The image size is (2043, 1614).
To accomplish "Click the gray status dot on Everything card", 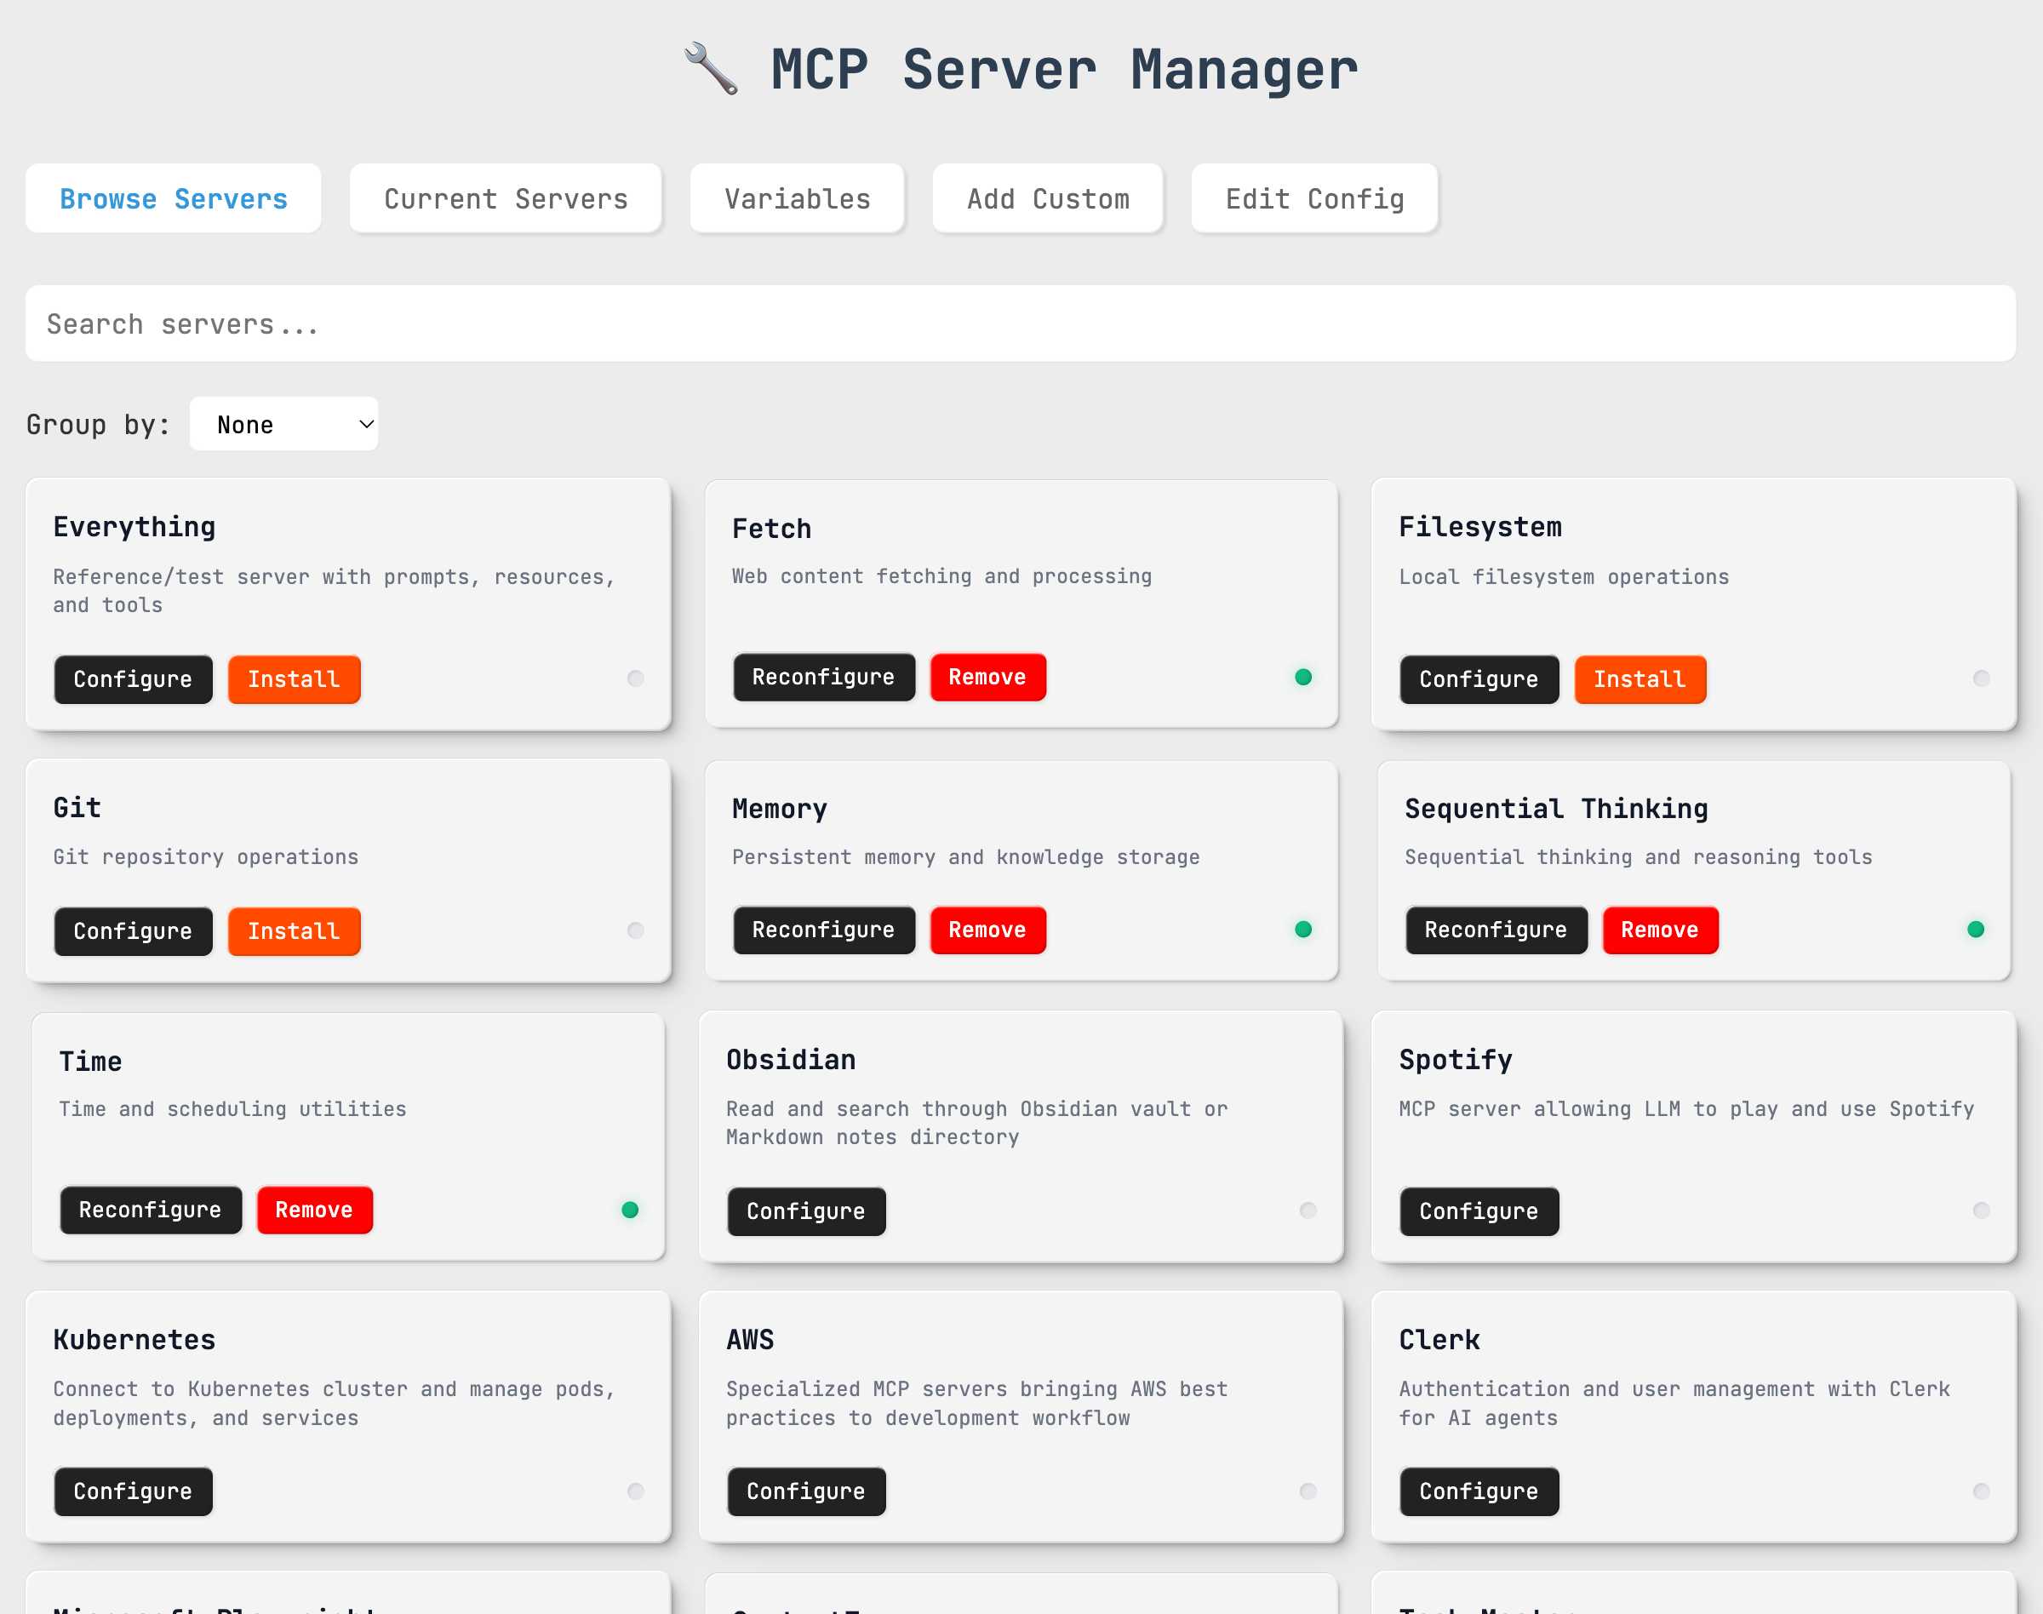I will [x=635, y=678].
